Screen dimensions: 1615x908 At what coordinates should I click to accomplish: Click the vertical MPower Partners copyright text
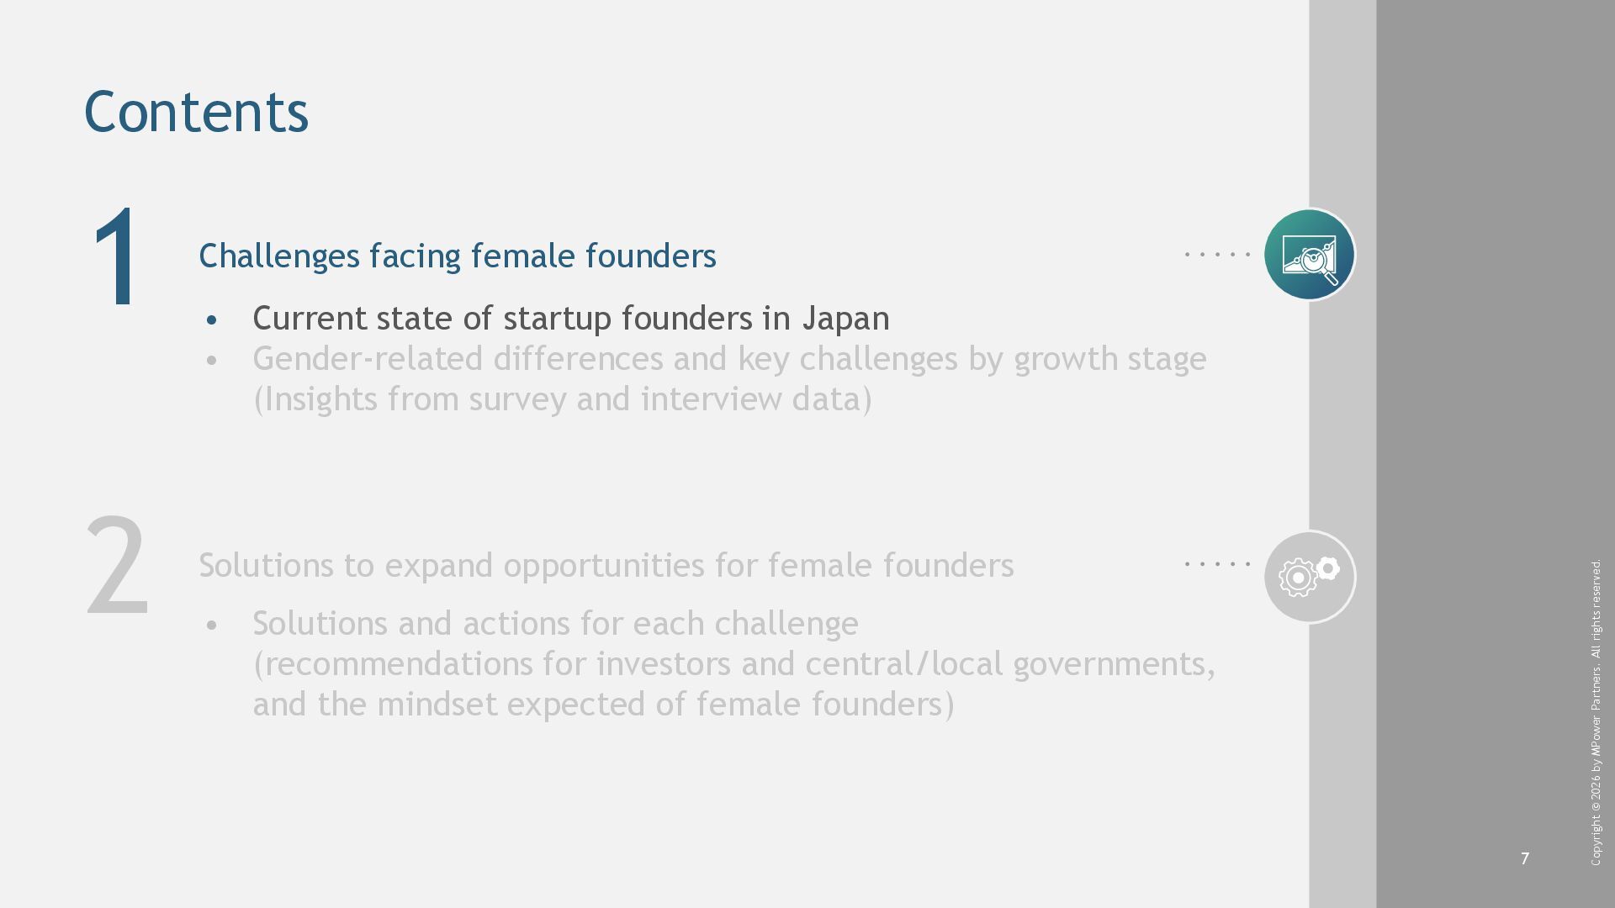(1596, 712)
